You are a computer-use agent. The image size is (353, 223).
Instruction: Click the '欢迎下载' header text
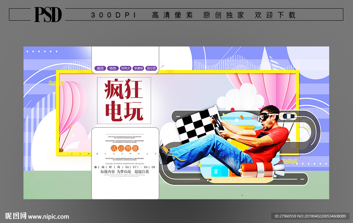275,15
